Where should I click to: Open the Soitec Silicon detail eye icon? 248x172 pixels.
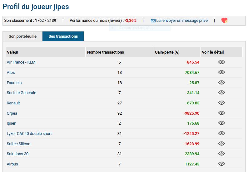tap(221, 143)
